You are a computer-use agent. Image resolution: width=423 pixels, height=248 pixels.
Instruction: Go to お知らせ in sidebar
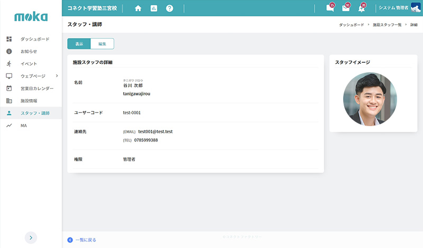[x=29, y=51]
